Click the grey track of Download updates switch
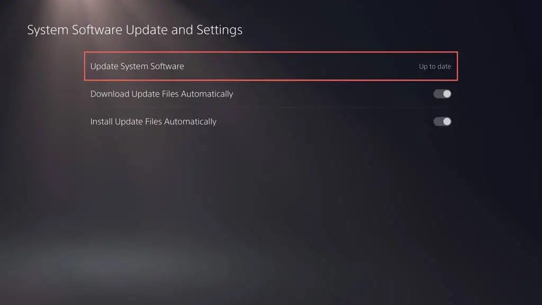Viewport: 542px width, 305px height. [438, 94]
